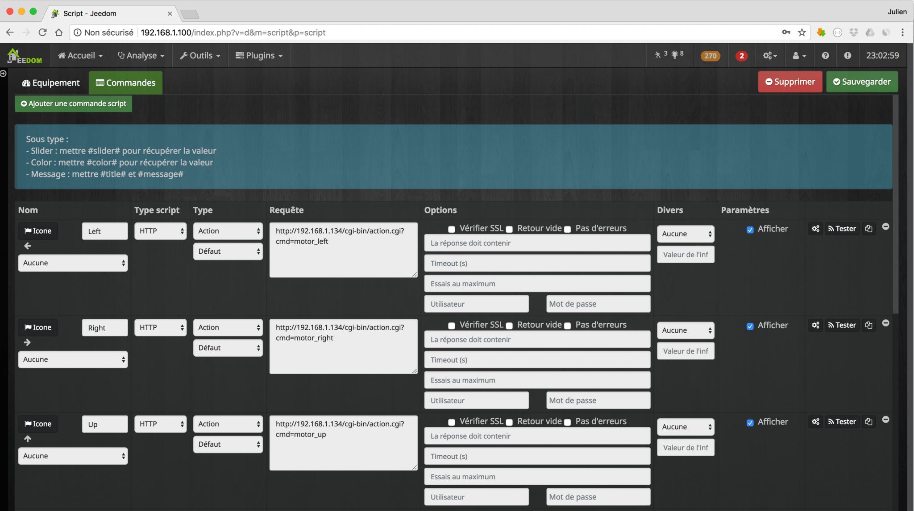
Task: Click the Sauvegarder button
Action: [x=861, y=82]
